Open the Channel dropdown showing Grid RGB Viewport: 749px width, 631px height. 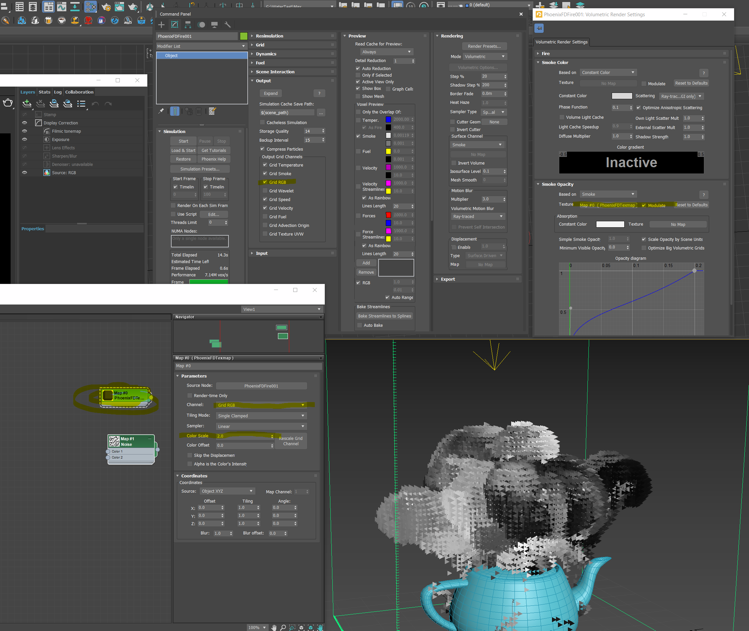[x=261, y=405]
